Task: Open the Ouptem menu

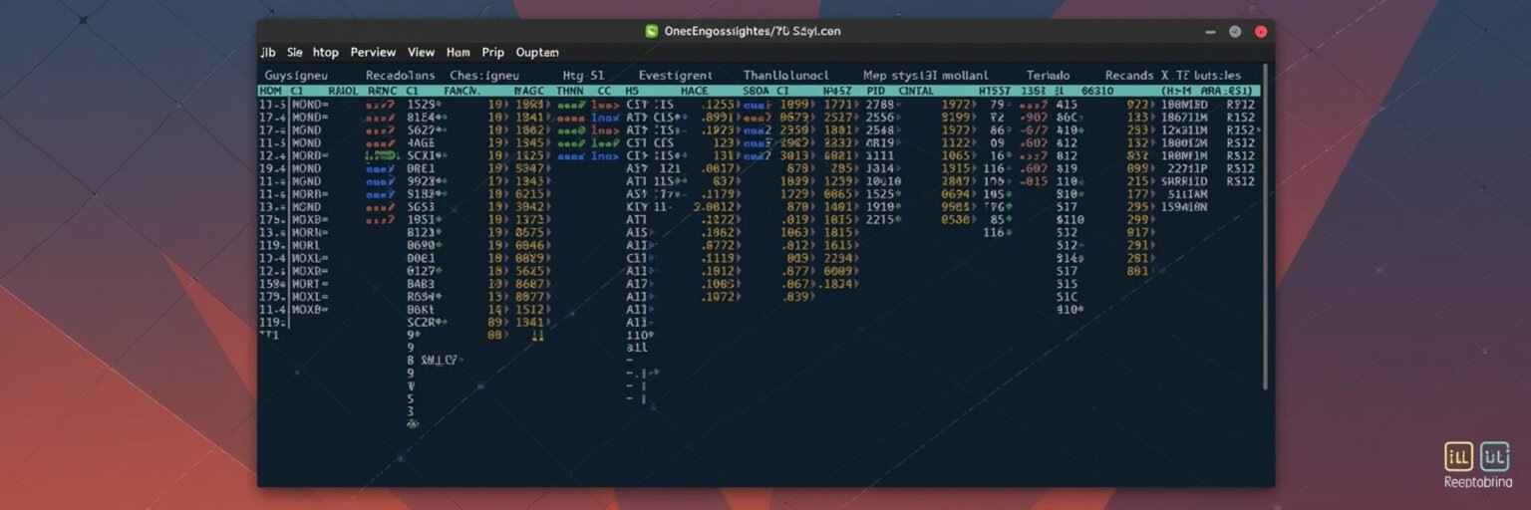Action: pyautogui.click(x=537, y=52)
